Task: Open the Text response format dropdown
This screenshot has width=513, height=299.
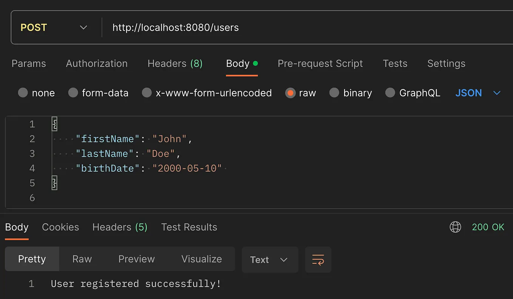Action: (270, 260)
